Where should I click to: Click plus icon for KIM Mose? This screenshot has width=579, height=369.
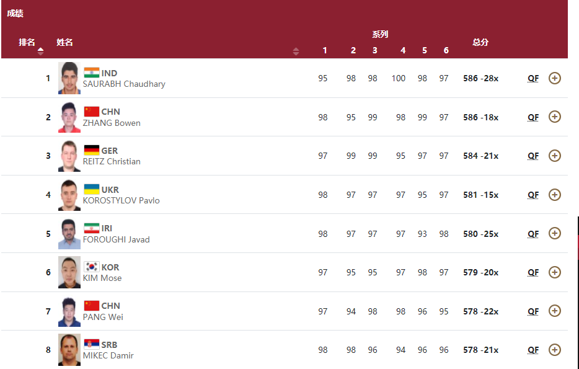point(555,272)
